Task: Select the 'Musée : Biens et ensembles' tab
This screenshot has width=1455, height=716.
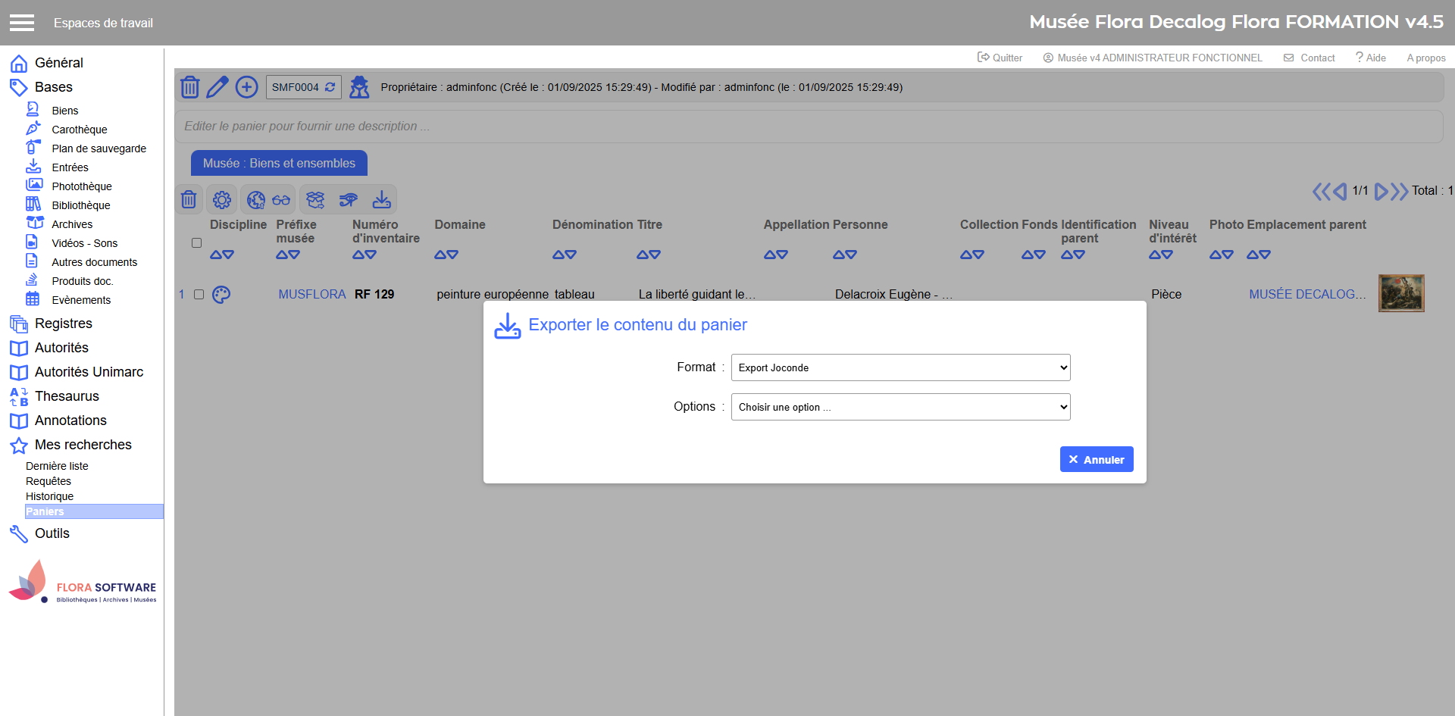Action: [279, 163]
